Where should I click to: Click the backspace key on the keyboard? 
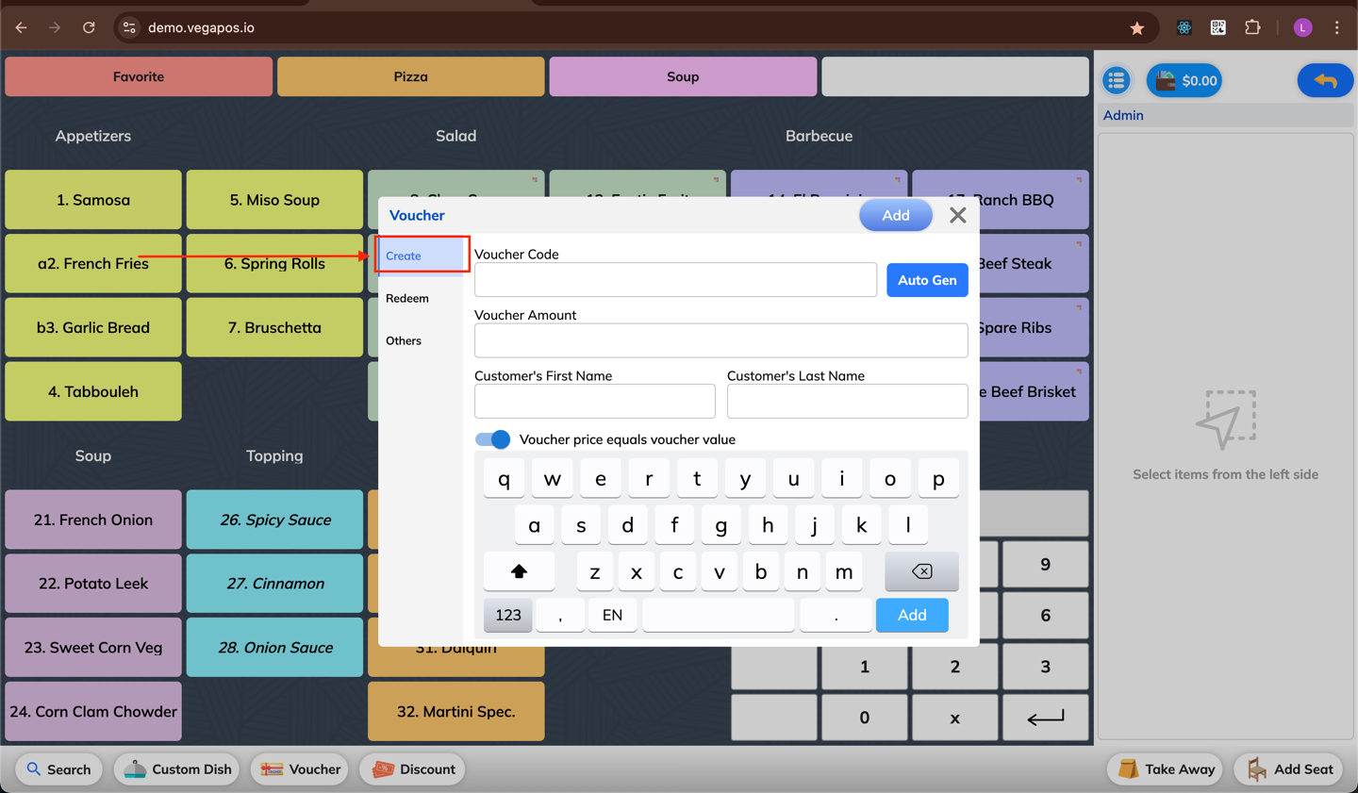click(x=921, y=571)
